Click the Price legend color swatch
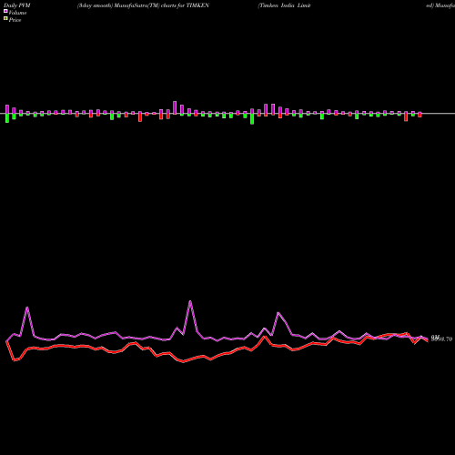 tap(5, 19)
